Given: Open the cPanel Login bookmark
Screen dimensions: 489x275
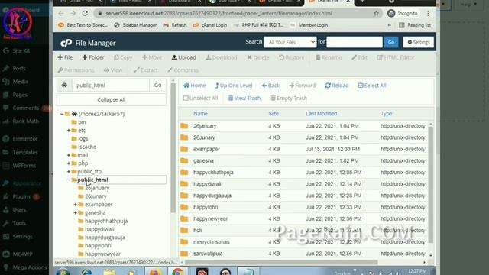Looking at the screenshot, I should click(210, 25).
